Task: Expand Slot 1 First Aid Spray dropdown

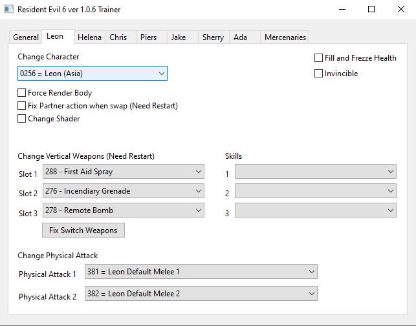Action: click(124, 172)
